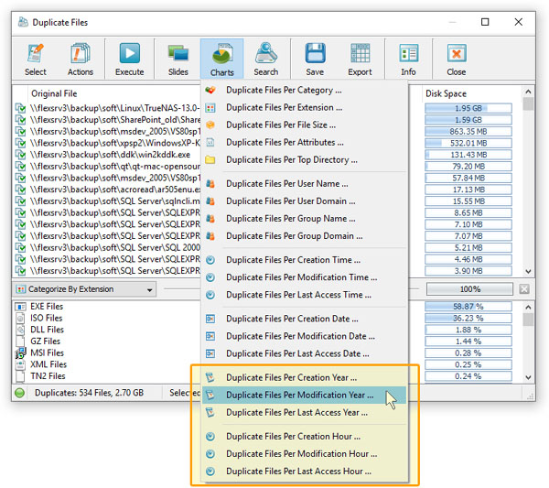Select Duplicate Files Per Attributes

point(304,143)
